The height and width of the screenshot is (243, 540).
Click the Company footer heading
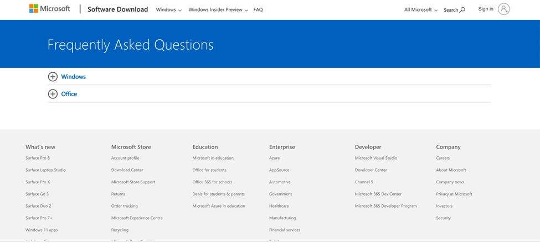point(448,147)
